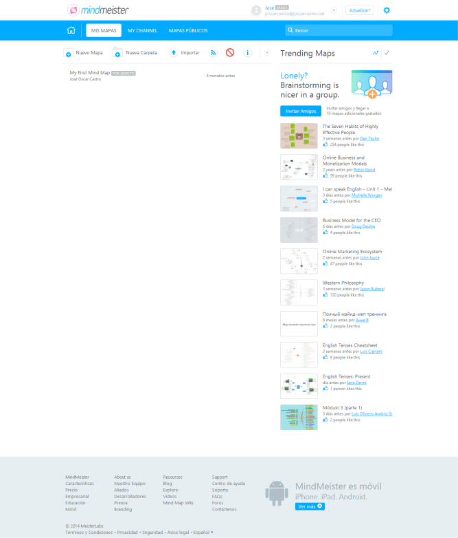Open Luis Cipriani author link
458x538 pixels.
(x=371, y=352)
